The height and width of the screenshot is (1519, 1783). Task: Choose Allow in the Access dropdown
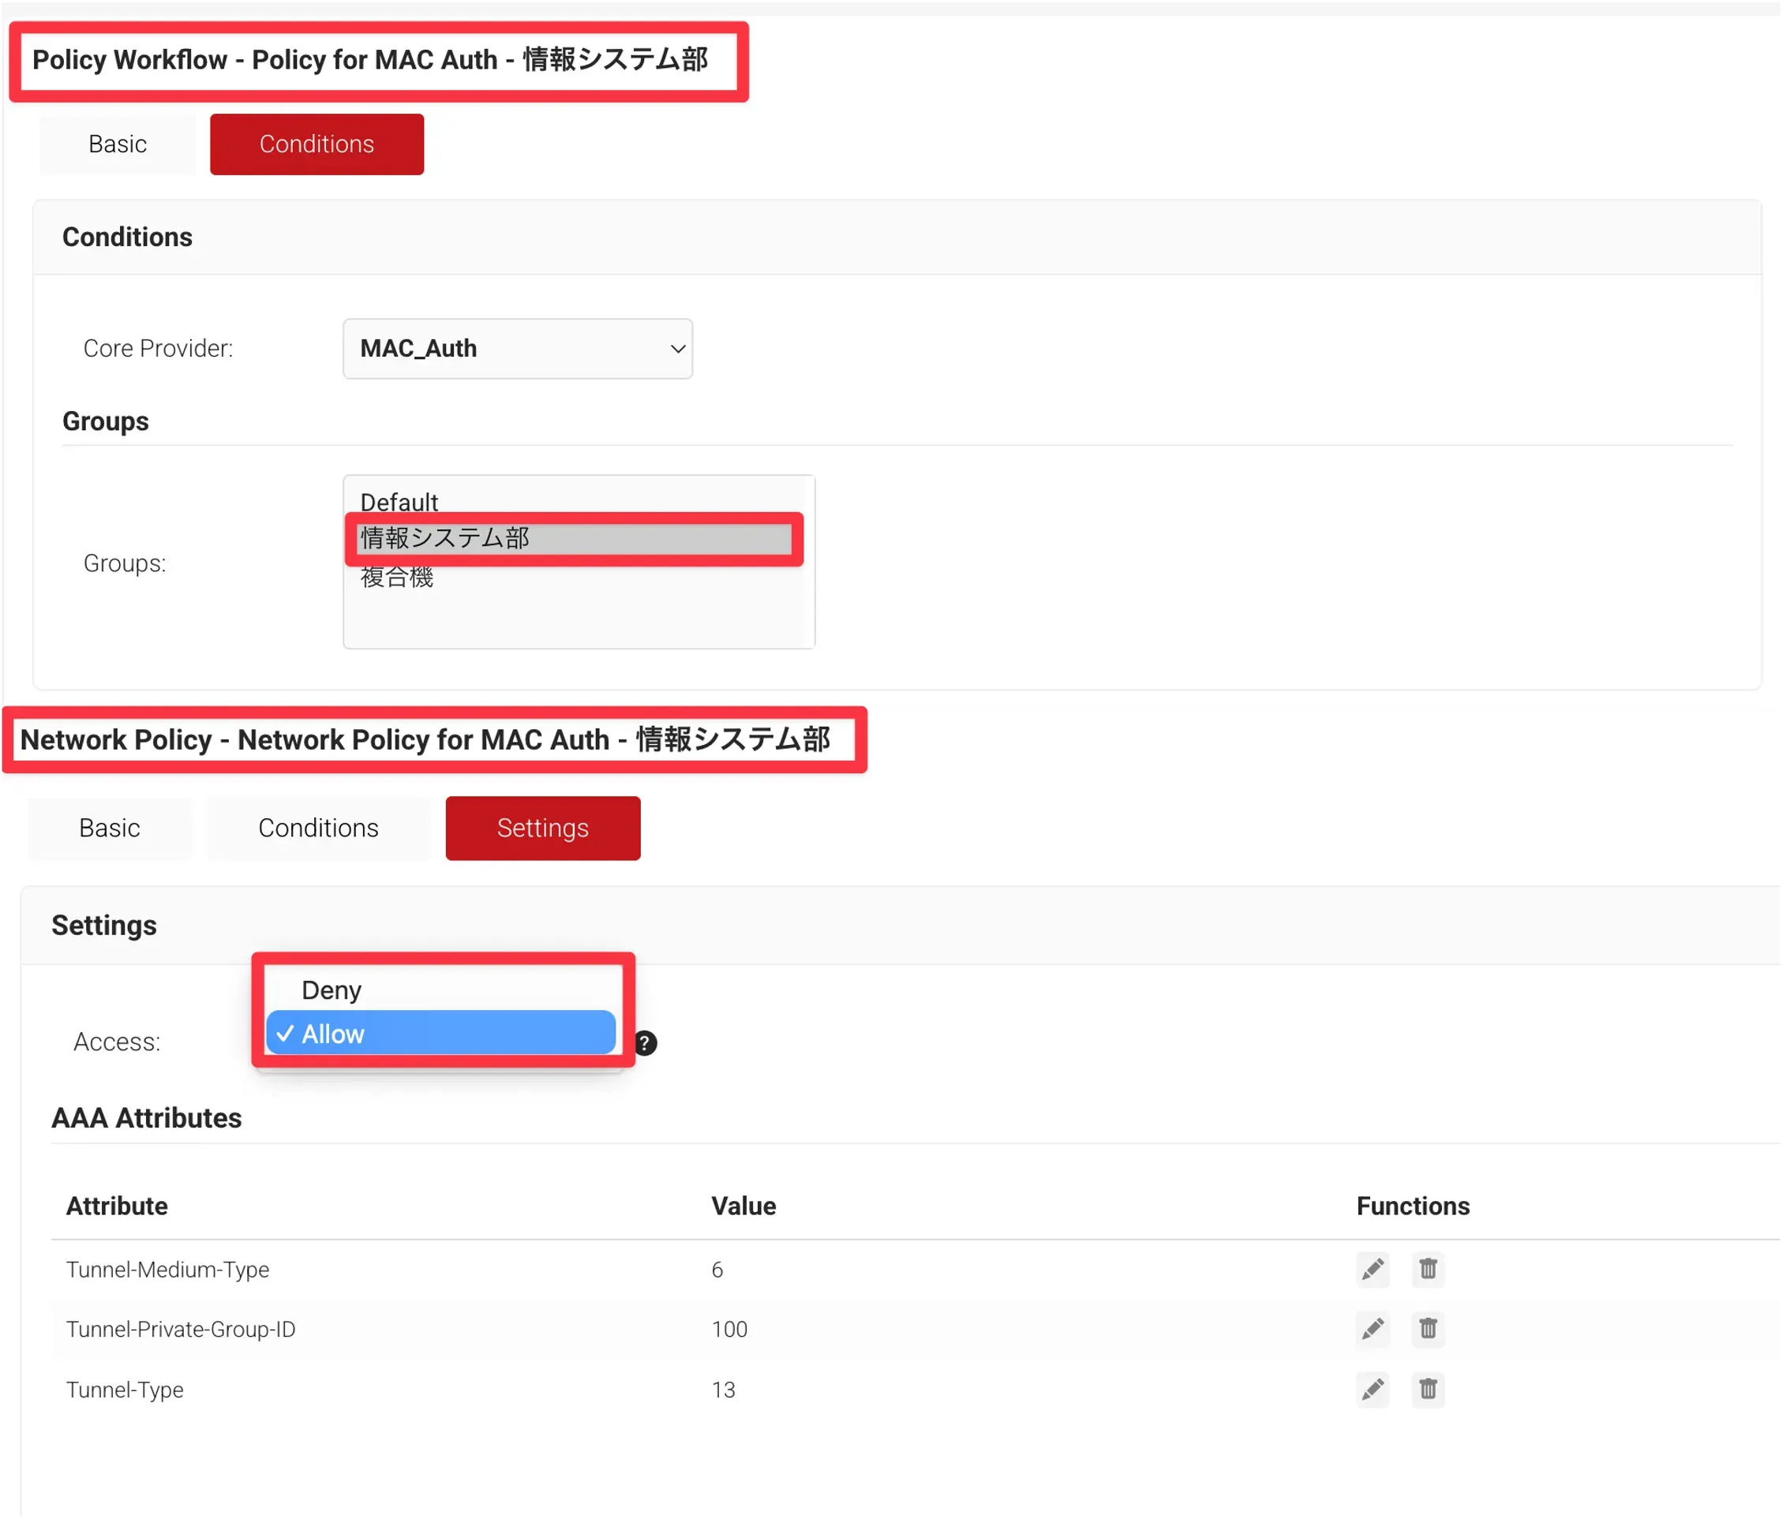click(x=440, y=1033)
